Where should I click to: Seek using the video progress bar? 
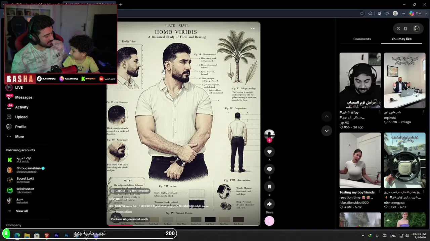pyautogui.click(x=183, y=225)
